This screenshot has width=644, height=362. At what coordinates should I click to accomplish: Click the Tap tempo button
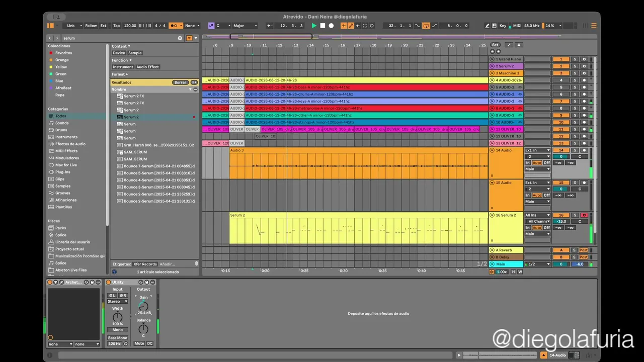pos(117,26)
